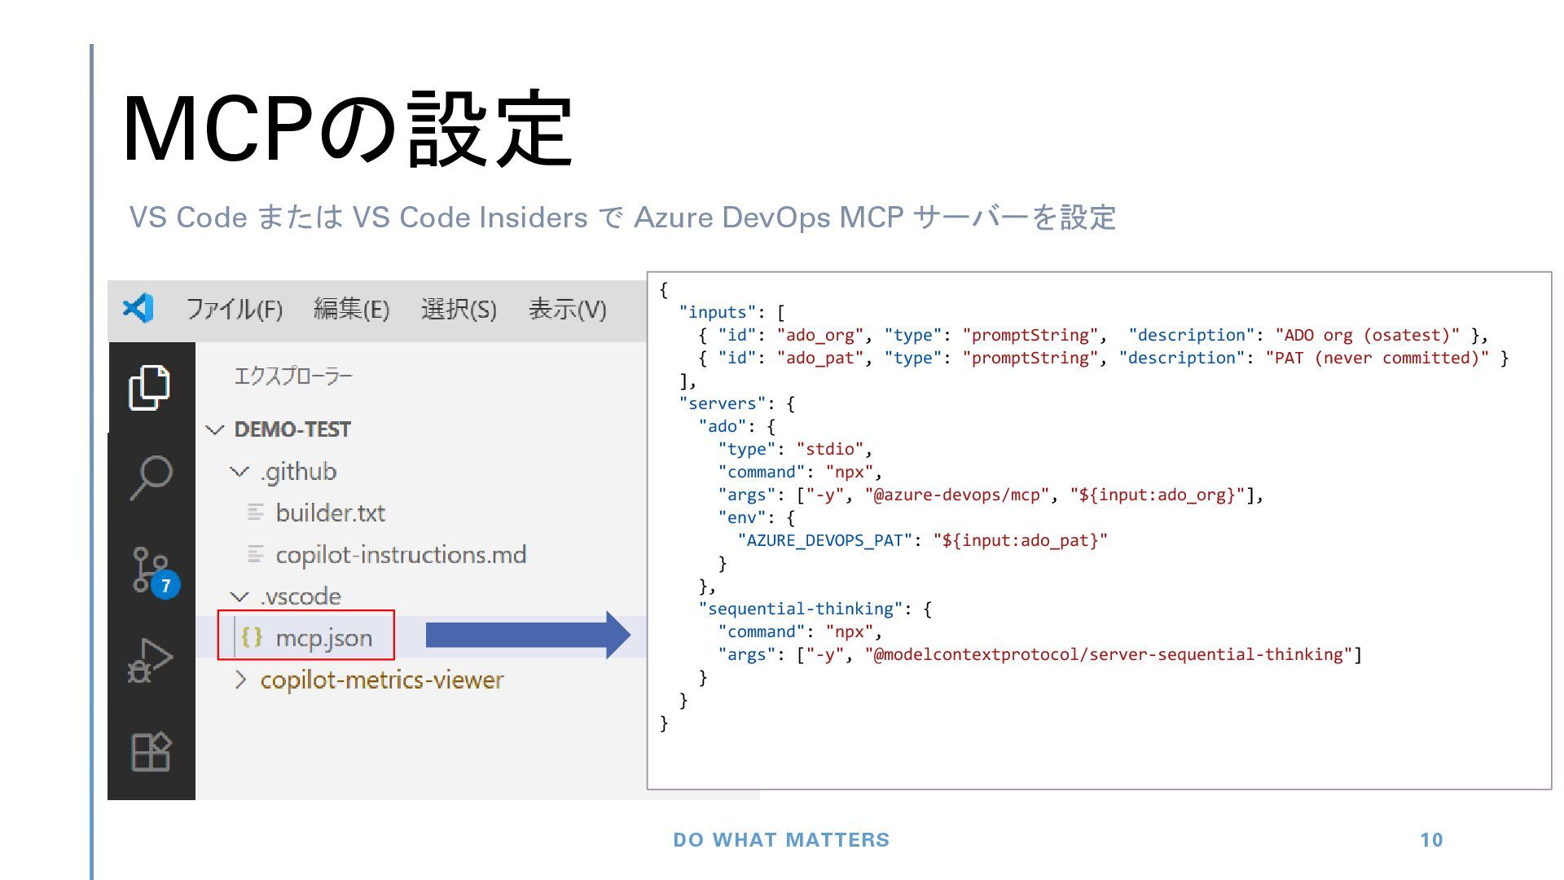Open the 編集(E) menu
The width and height of the screenshot is (1564, 880).
pos(351,310)
